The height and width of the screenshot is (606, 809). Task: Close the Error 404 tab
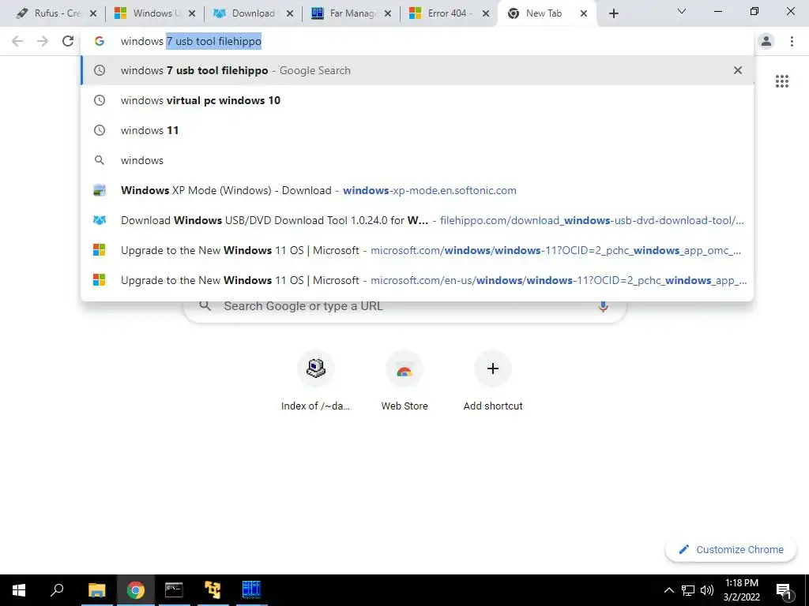486,13
